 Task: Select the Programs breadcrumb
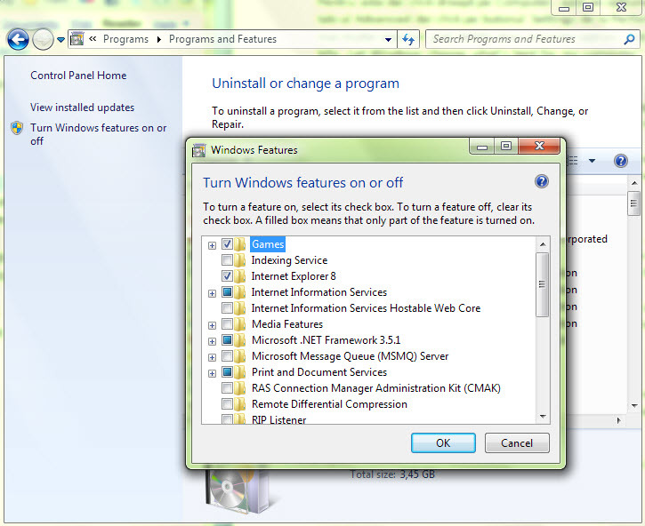[125, 39]
